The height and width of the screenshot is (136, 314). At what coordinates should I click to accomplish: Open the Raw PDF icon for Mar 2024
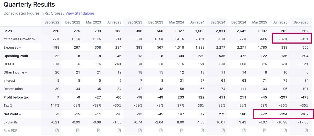tap(182, 130)
